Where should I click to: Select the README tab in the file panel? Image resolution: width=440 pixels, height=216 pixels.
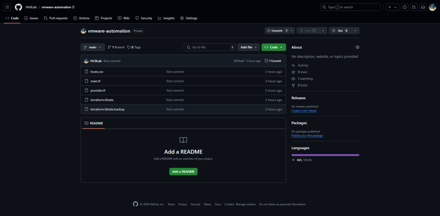94,123
